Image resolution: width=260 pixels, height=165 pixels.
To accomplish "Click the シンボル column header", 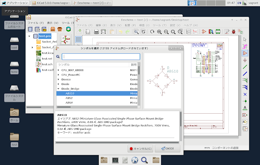I will 93,65.
